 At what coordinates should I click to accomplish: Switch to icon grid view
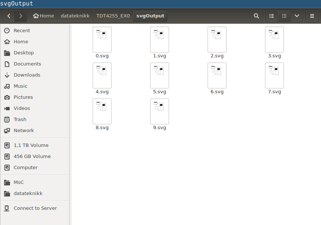(x=284, y=16)
